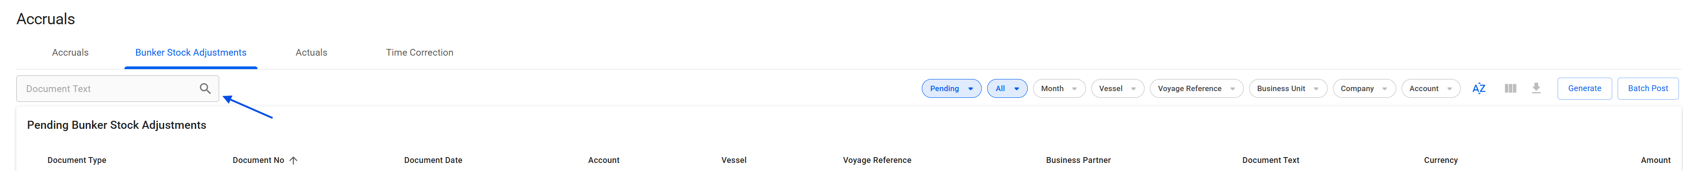
Task: Open the All filter dropdown
Action: click(x=1007, y=88)
